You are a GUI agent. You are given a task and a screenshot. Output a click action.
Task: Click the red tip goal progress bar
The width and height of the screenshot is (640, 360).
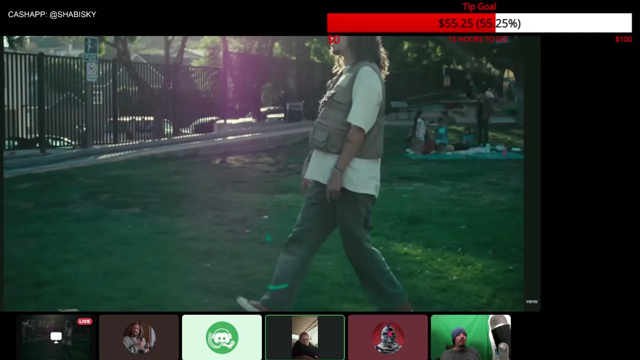click(x=479, y=23)
